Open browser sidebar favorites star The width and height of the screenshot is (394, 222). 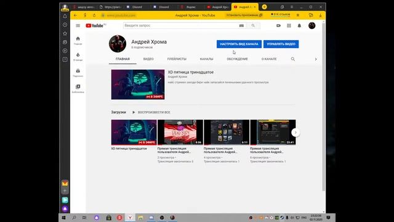point(65,33)
